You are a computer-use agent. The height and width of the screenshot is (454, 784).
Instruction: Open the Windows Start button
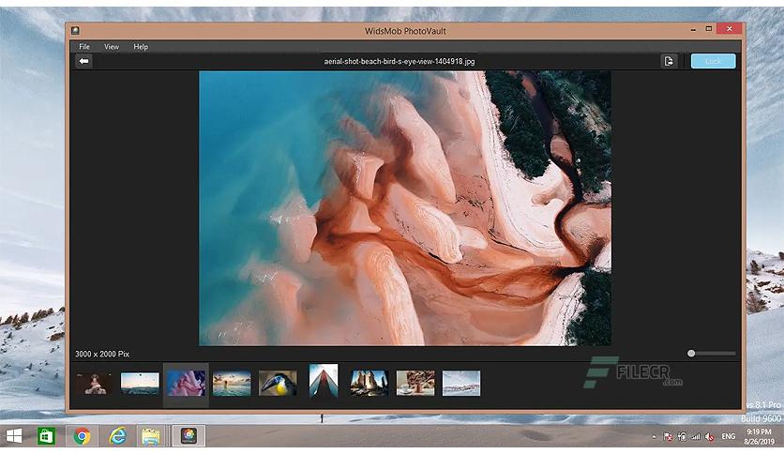click(14, 436)
